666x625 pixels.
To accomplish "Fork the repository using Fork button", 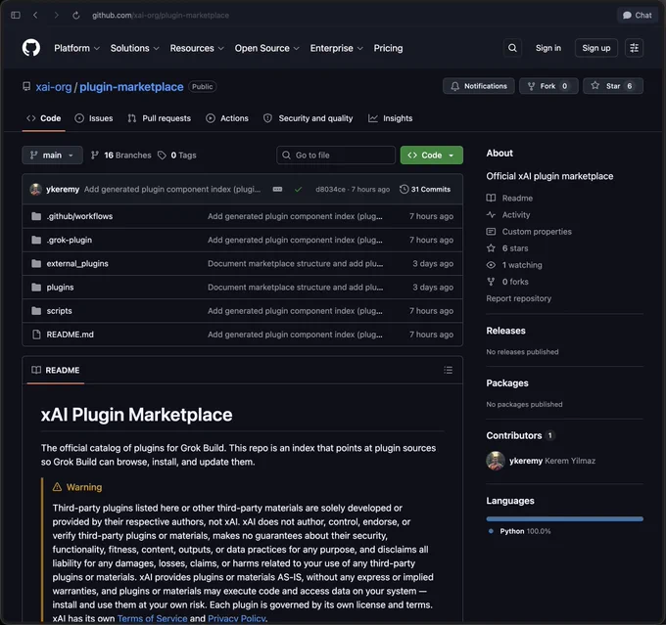I will (x=548, y=86).
